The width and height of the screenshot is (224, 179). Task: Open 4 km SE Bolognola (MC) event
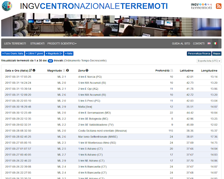coord(93,119)
